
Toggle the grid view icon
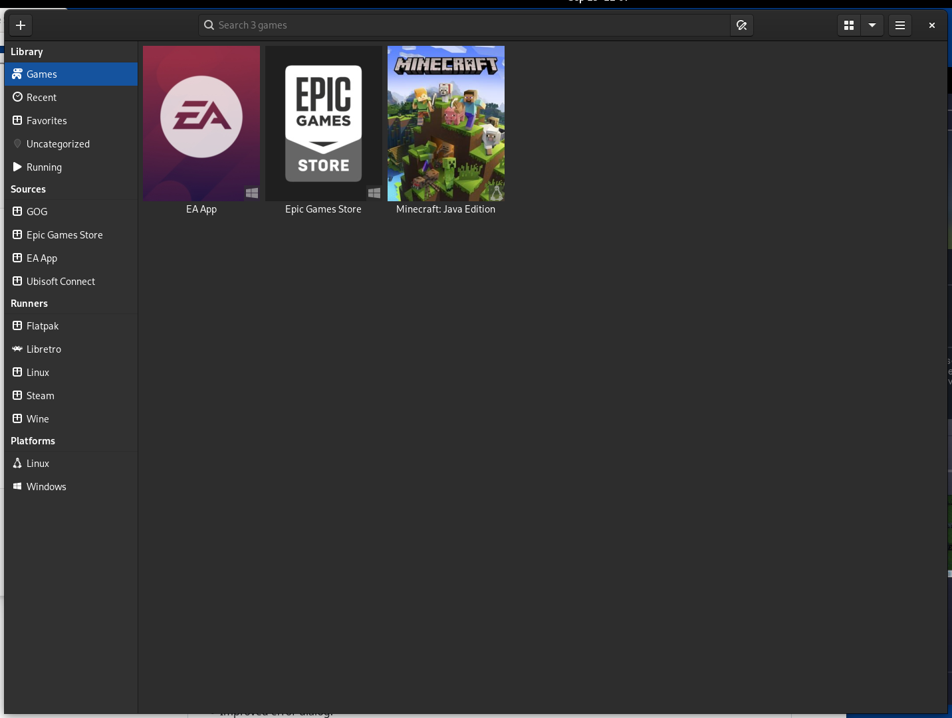click(x=848, y=25)
